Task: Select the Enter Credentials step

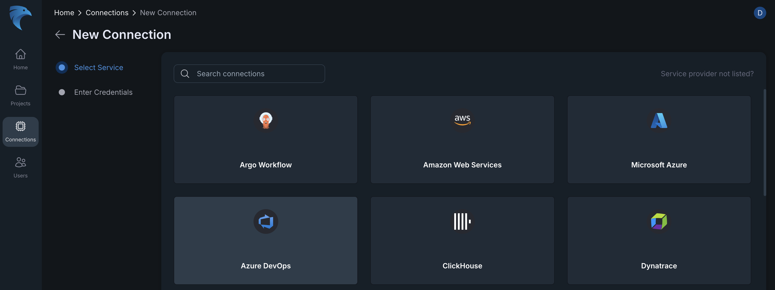Action: coord(103,92)
